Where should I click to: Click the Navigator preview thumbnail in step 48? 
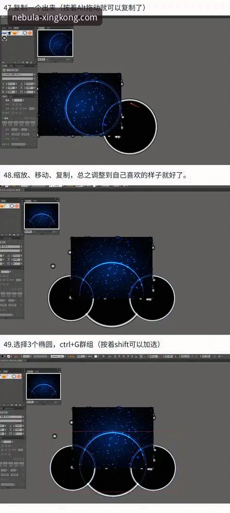click(42, 216)
